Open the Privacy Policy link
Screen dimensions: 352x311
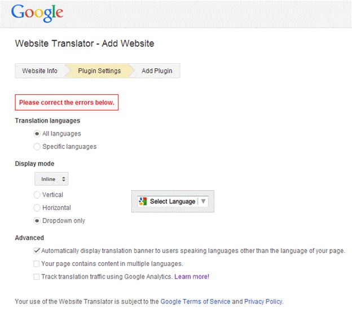(x=263, y=301)
